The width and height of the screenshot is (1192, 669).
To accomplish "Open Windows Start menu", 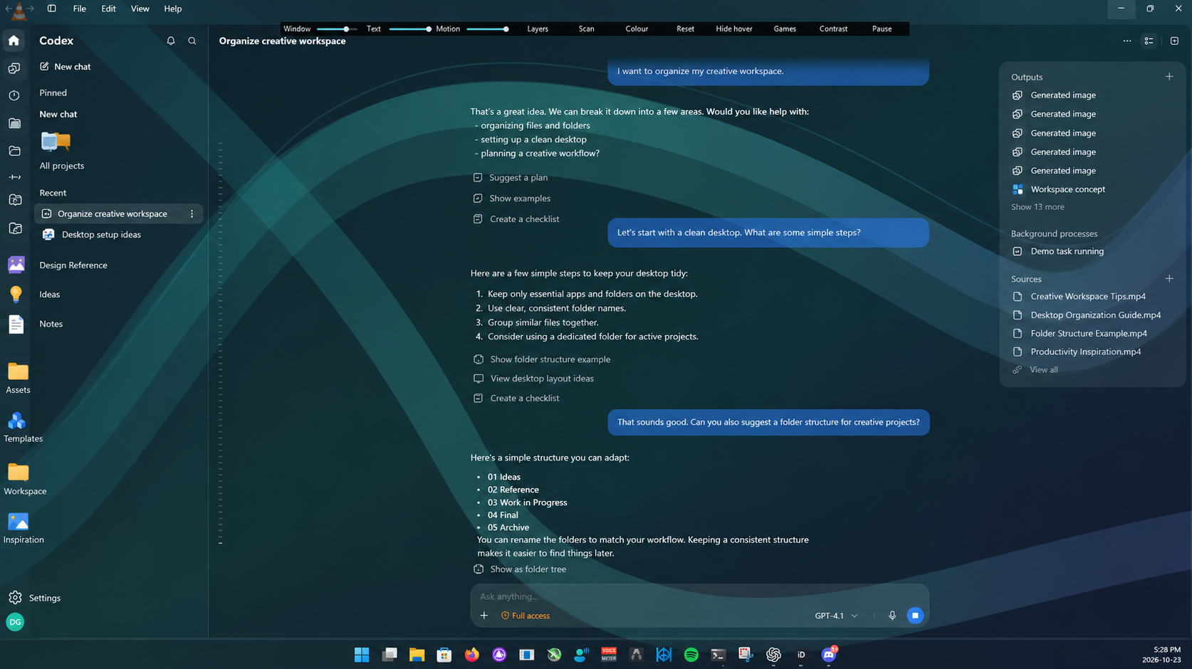I will (x=362, y=655).
